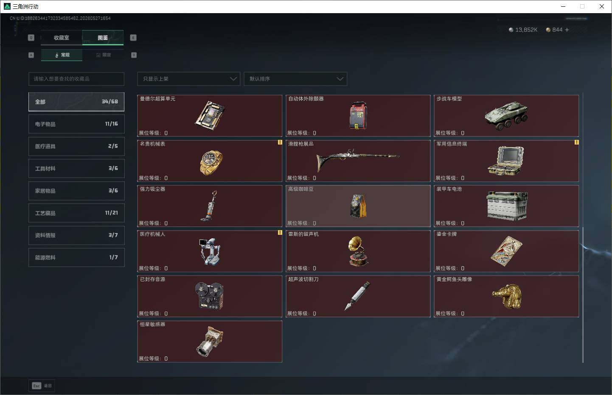Switch to the 图鉴 tab

point(103,38)
